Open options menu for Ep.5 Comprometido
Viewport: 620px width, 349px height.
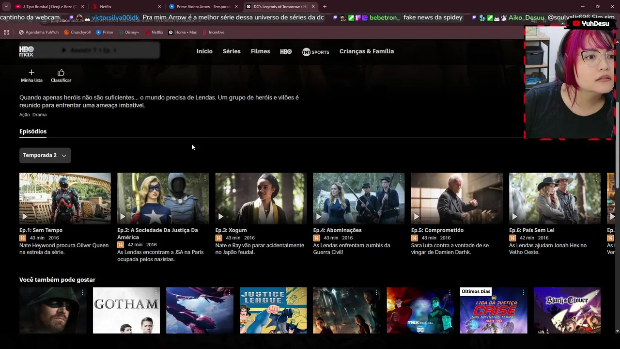coord(498,178)
